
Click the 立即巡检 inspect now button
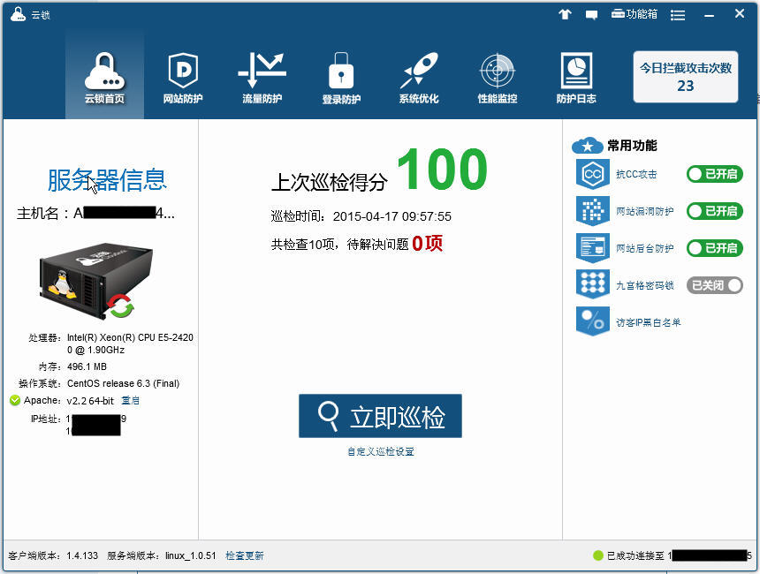click(x=380, y=416)
